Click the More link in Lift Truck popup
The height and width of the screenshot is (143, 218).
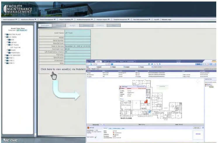coord(122,99)
